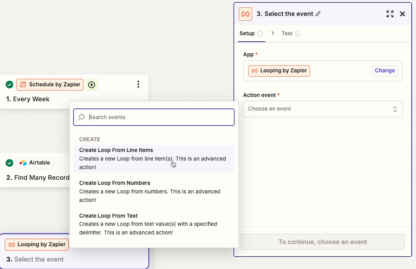Expand the step editor panel to full screen
The width and height of the screenshot is (416, 269).
[390, 14]
